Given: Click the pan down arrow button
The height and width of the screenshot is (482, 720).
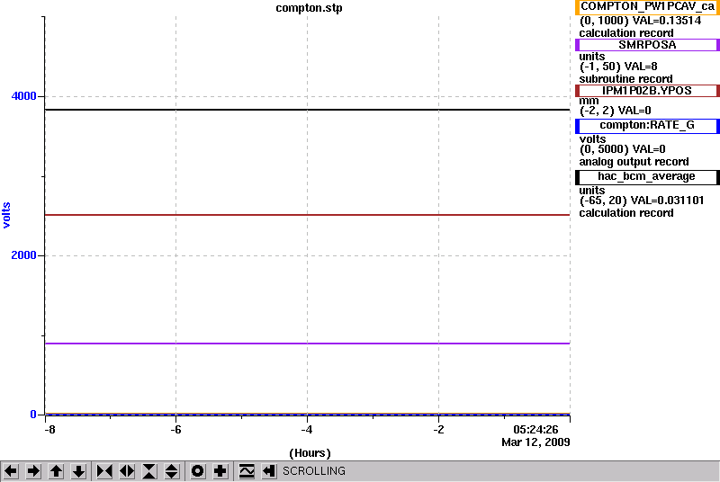Looking at the screenshot, I should [x=79, y=471].
